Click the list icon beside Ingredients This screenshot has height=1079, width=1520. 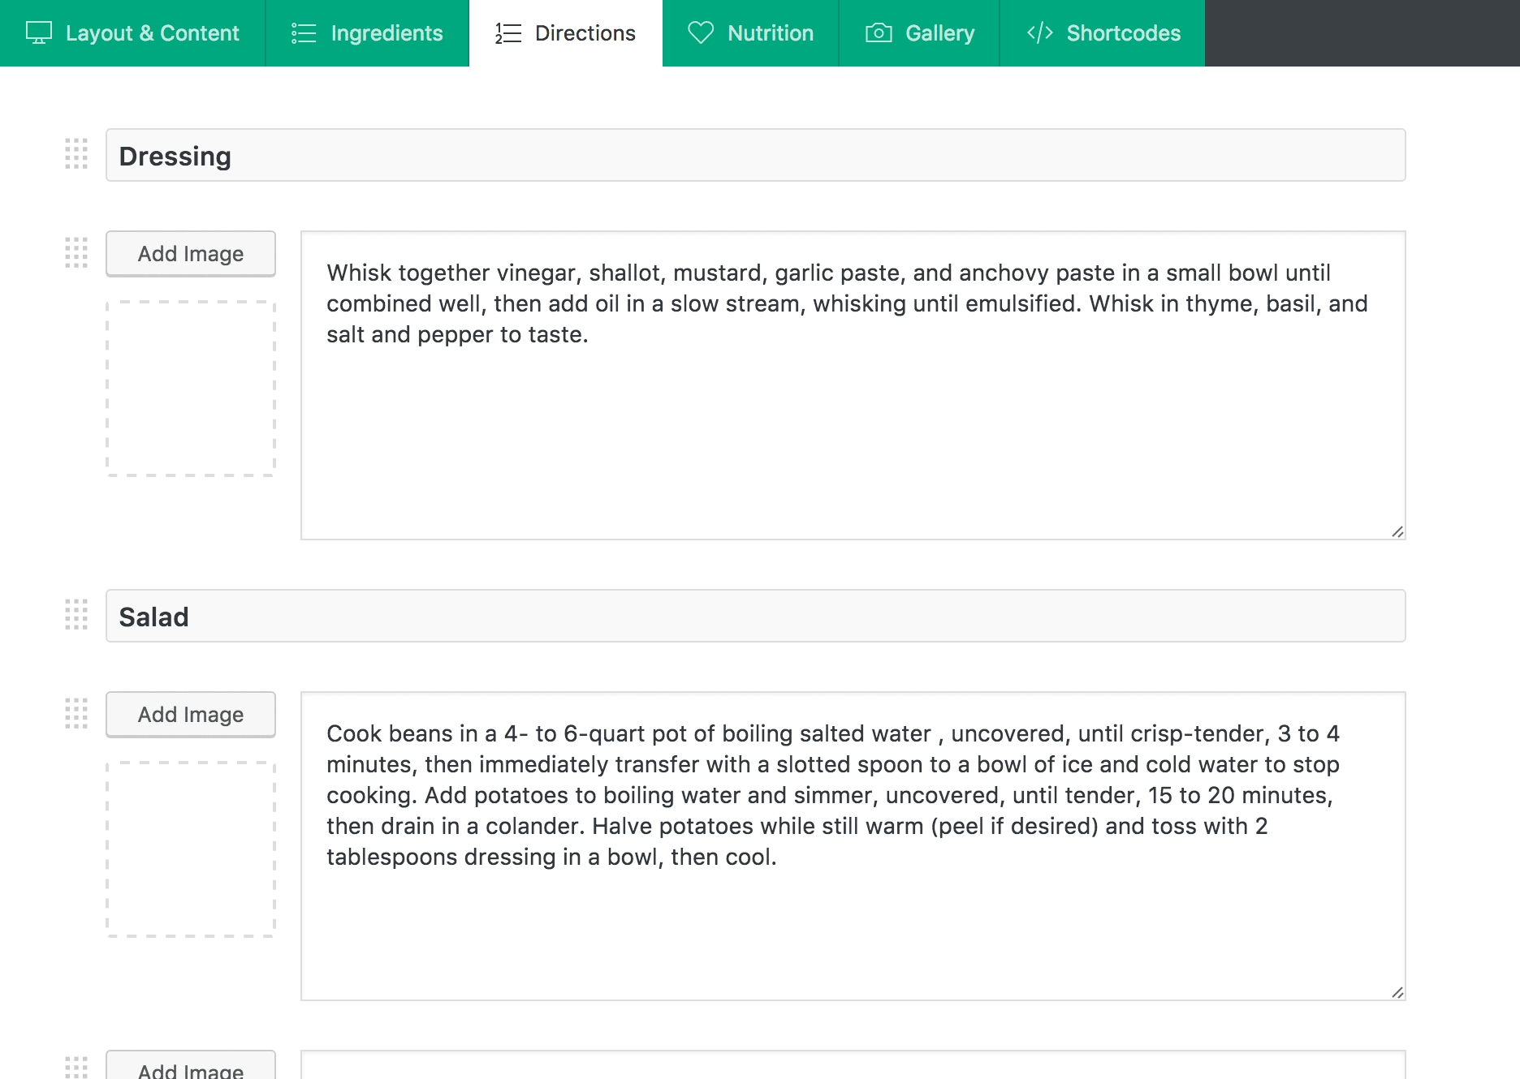point(304,33)
